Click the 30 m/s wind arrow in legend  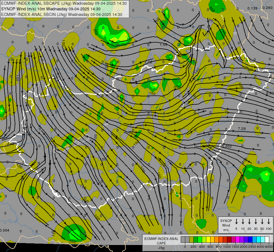tap(256, 221)
